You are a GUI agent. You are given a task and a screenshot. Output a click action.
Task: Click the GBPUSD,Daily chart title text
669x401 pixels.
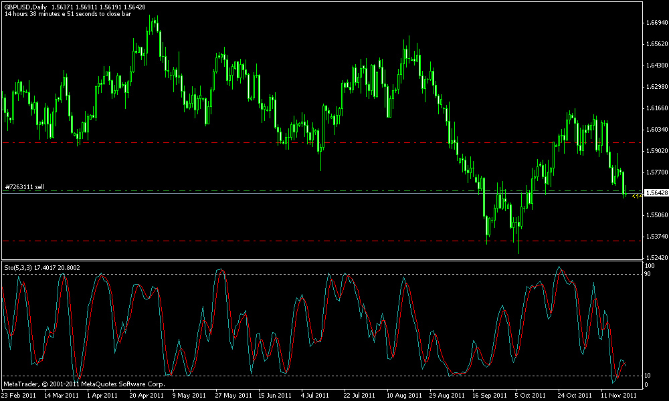(25, 7)
